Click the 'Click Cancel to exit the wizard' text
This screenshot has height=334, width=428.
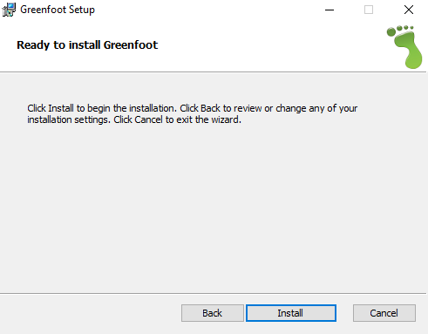[177, 119]
